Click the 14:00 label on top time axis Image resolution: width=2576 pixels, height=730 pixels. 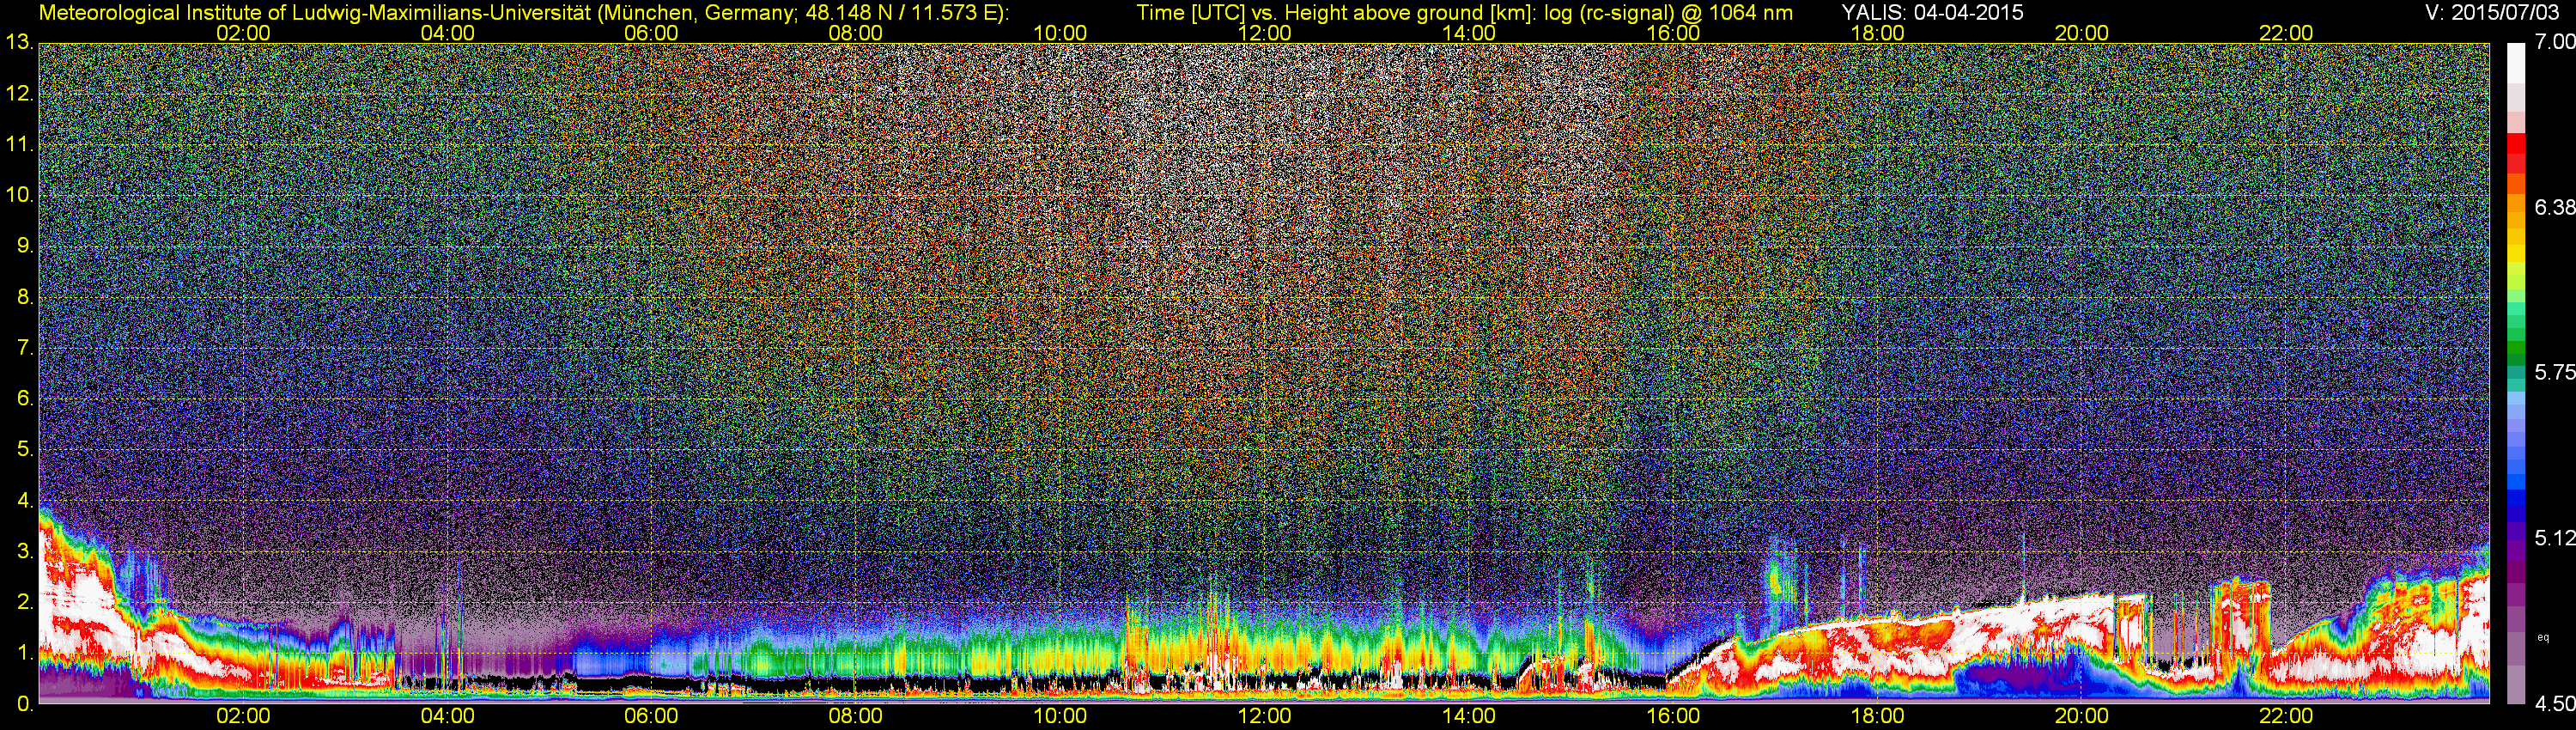point(1469,33)
